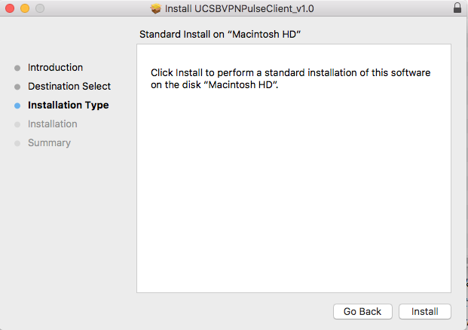Select the Installation Type step

[x=69, y=105]
